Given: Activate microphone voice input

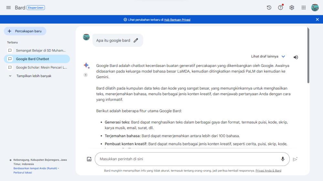Looking at the screenshot, I should 283,159.
